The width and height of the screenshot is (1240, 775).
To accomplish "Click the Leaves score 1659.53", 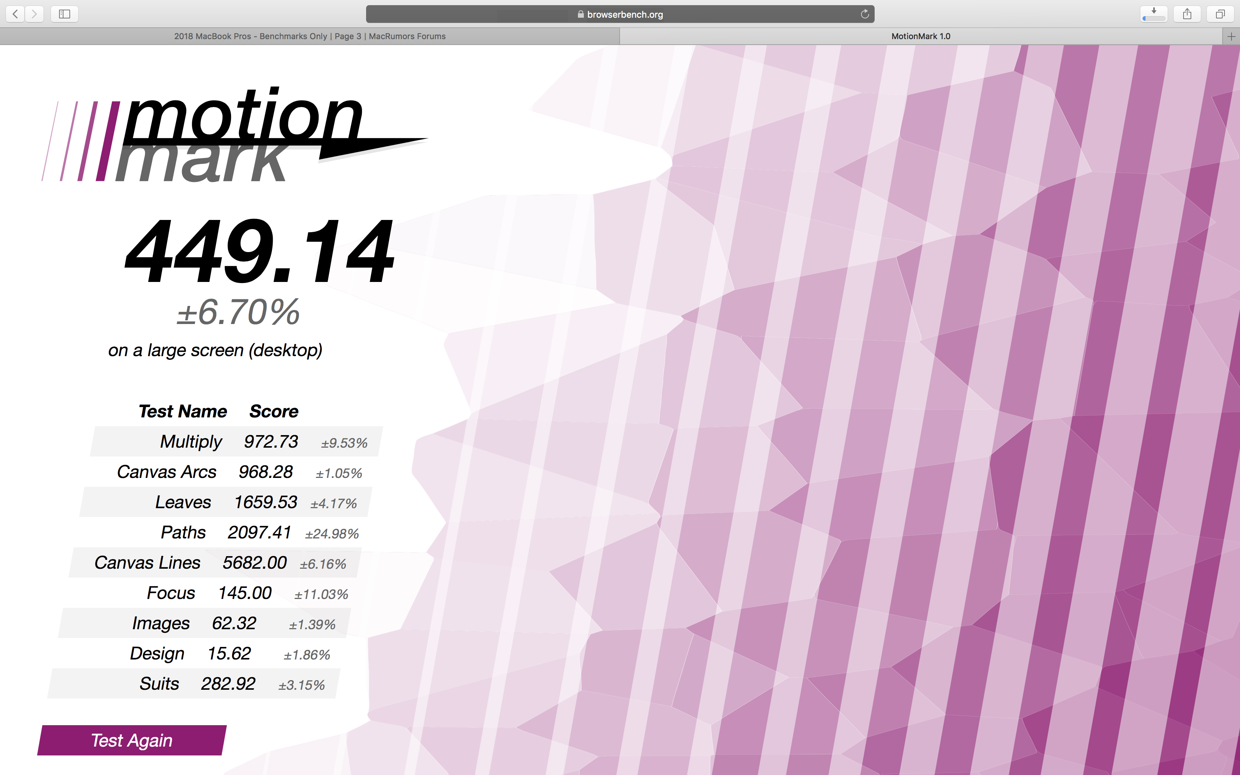I will tap(265, 502).
